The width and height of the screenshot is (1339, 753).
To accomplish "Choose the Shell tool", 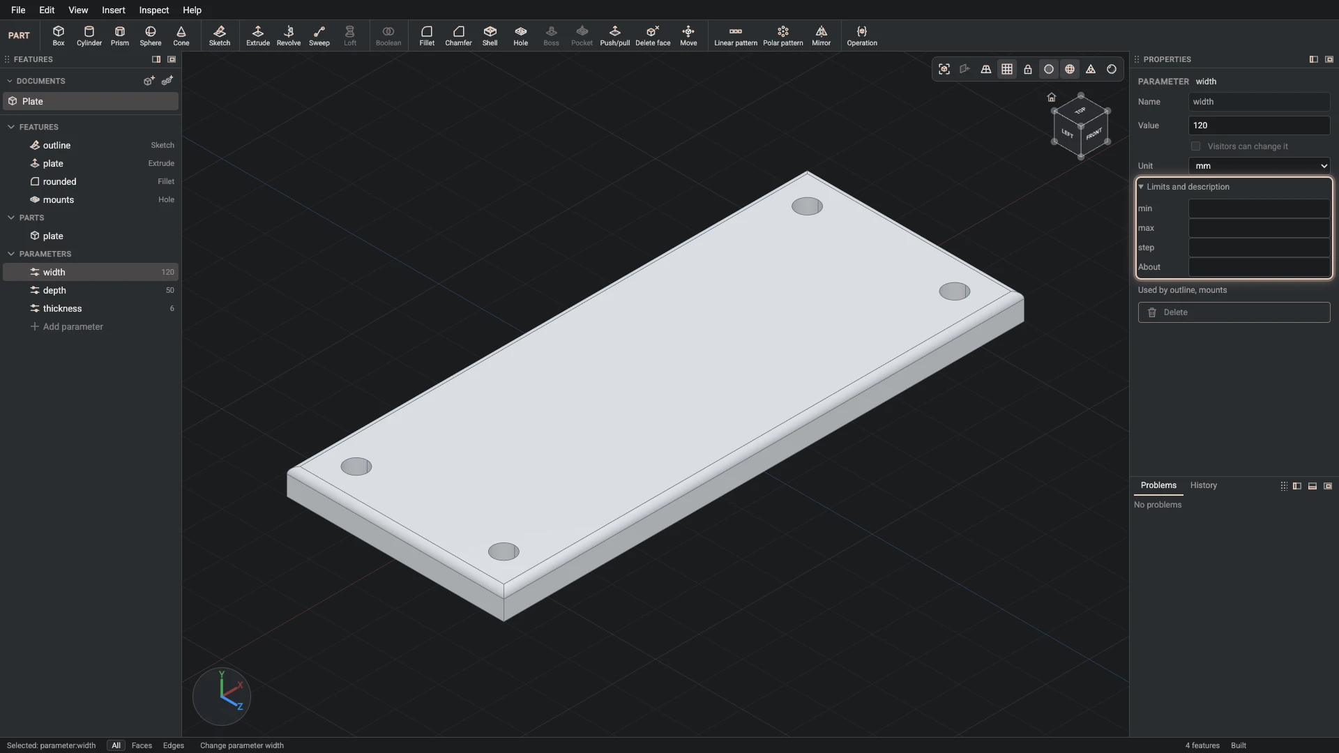I will [x=490, y=36].
